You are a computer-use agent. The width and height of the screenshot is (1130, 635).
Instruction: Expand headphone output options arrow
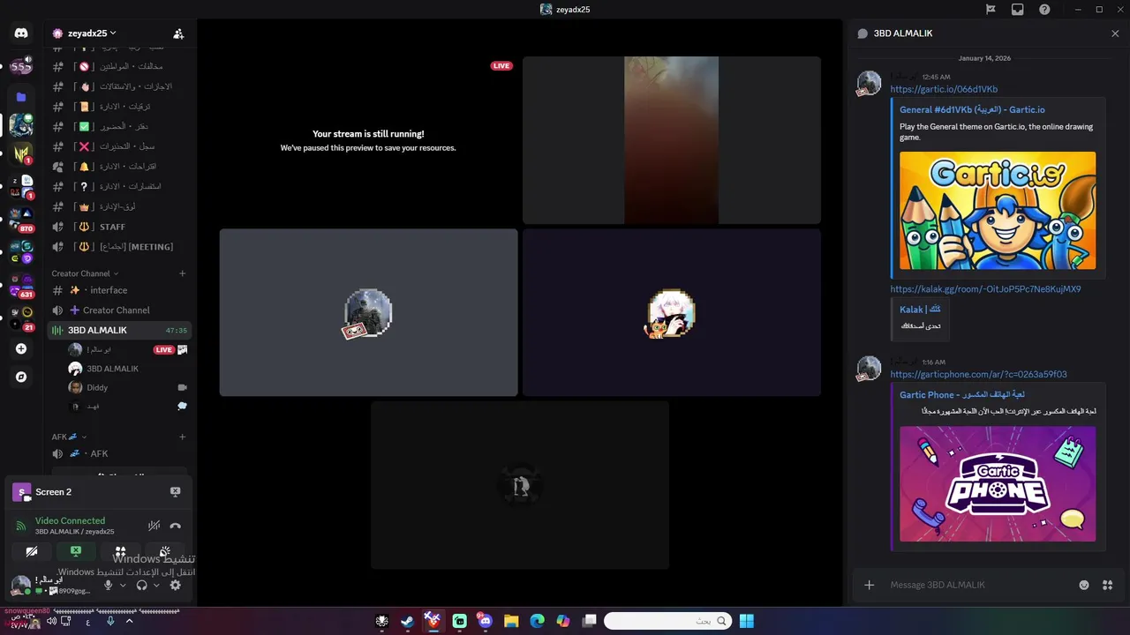156,585
